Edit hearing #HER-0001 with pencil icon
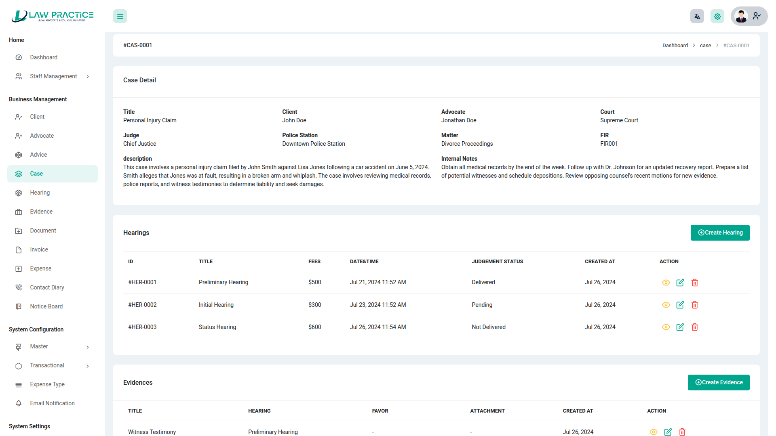Image resolution: width=776 pixels, height=436 pixels. tap(680, 283)
